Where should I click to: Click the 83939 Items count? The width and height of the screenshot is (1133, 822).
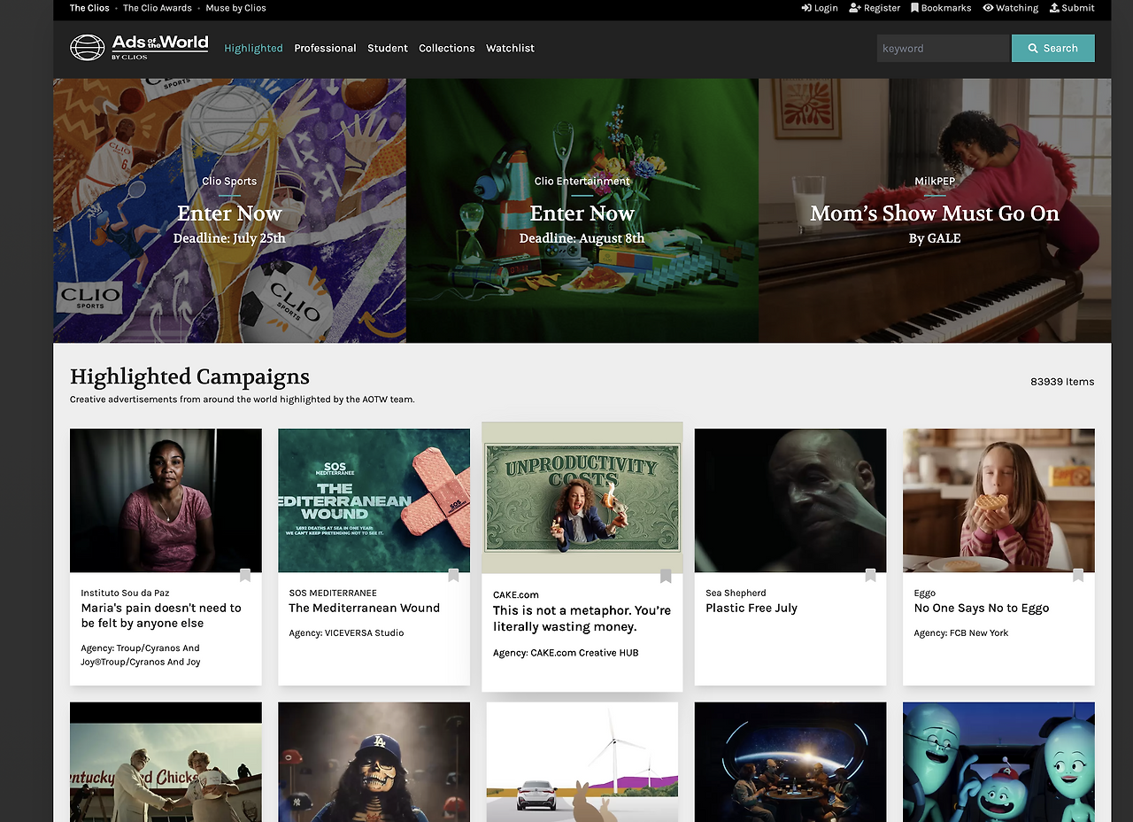point(1062,382)
